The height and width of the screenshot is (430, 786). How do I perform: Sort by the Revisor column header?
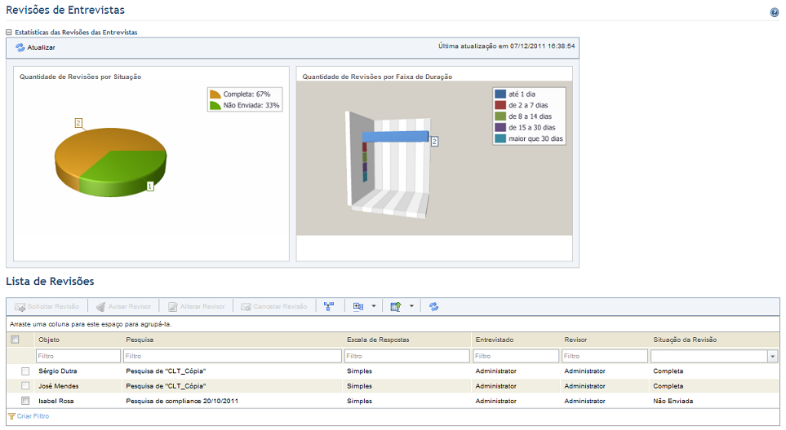(575, 340)
